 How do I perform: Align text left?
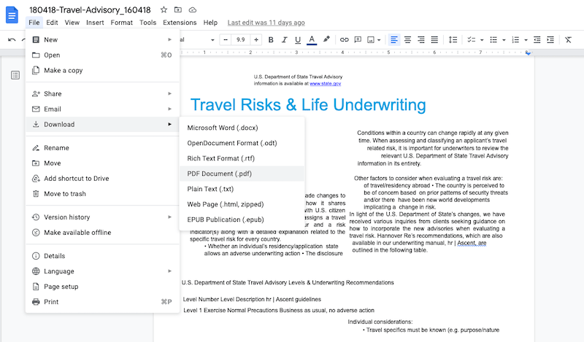coord(393,40)
